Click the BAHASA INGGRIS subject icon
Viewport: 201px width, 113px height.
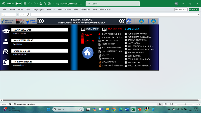click(x=126, y=53)
